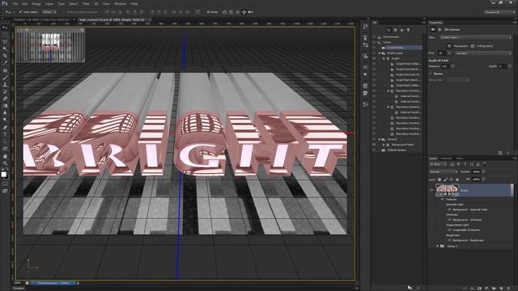Screen dimensions: 518x291
Task: Hide the Textures group eye icon
Action: point(443,200)
